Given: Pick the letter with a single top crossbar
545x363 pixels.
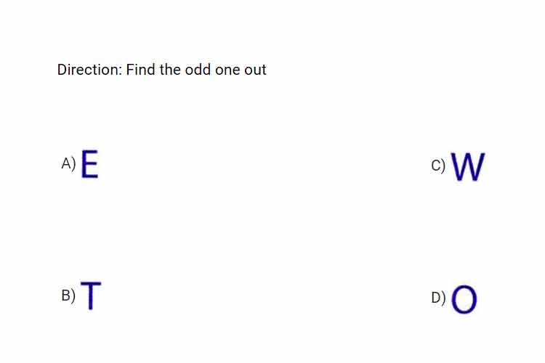Looking at the screenshot, I should tap(91, 295).
